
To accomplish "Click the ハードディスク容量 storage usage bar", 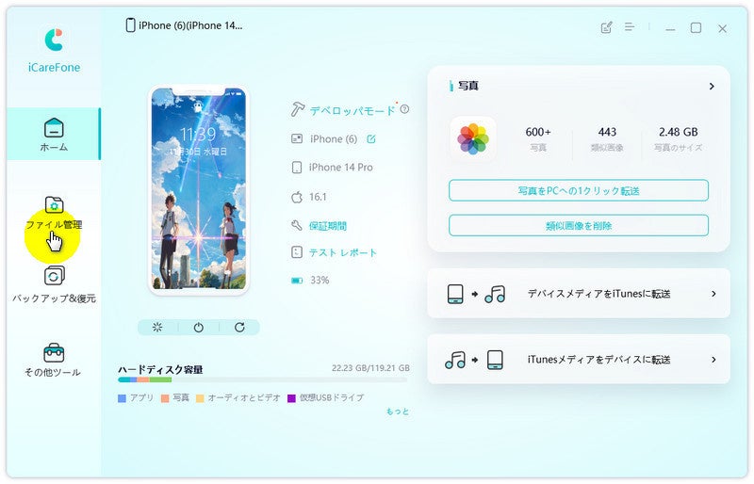I will click(x=263, y=379).
